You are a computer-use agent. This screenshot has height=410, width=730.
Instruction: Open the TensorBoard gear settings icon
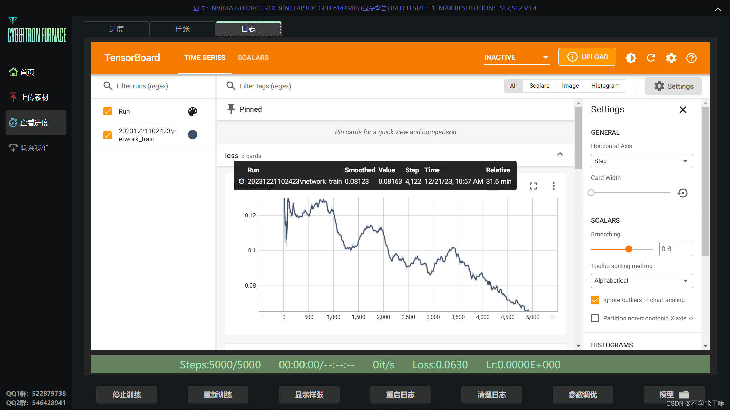click(x=671, y=58)
